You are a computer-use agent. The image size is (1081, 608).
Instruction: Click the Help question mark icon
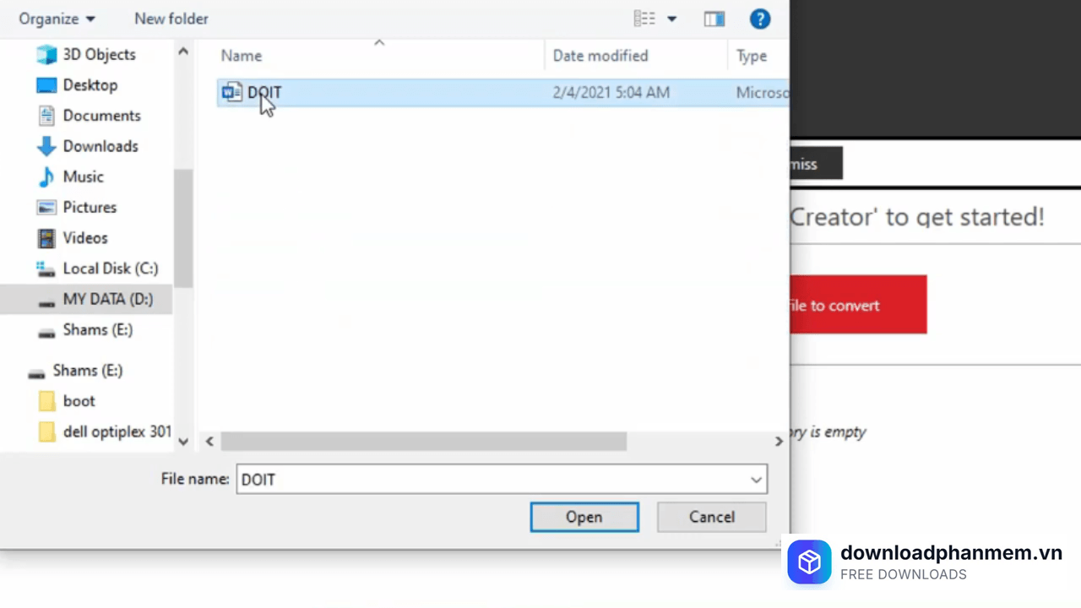point(759,19)
